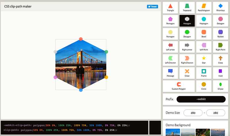Image resolution: width=230 pixels, height=136 pixels.
Task: Pick the Rhombus shape
Action: point(221,8)
